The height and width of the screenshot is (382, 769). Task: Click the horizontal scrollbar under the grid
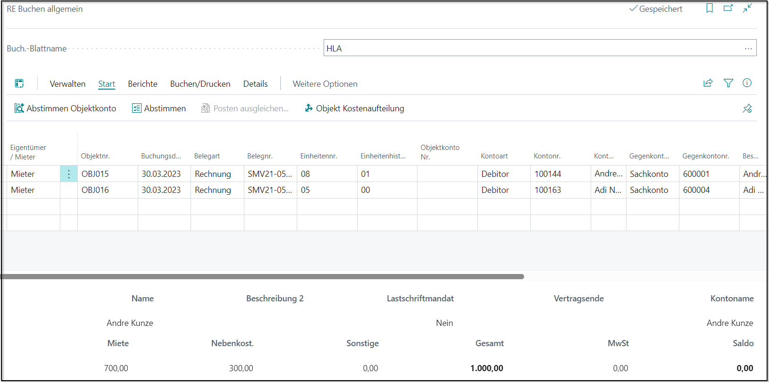point(262,277)
